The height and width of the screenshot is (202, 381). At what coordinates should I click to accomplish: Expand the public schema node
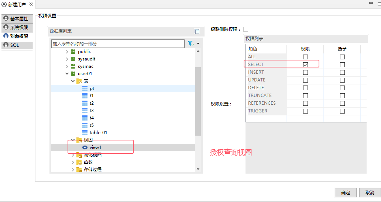pos(67,52)
